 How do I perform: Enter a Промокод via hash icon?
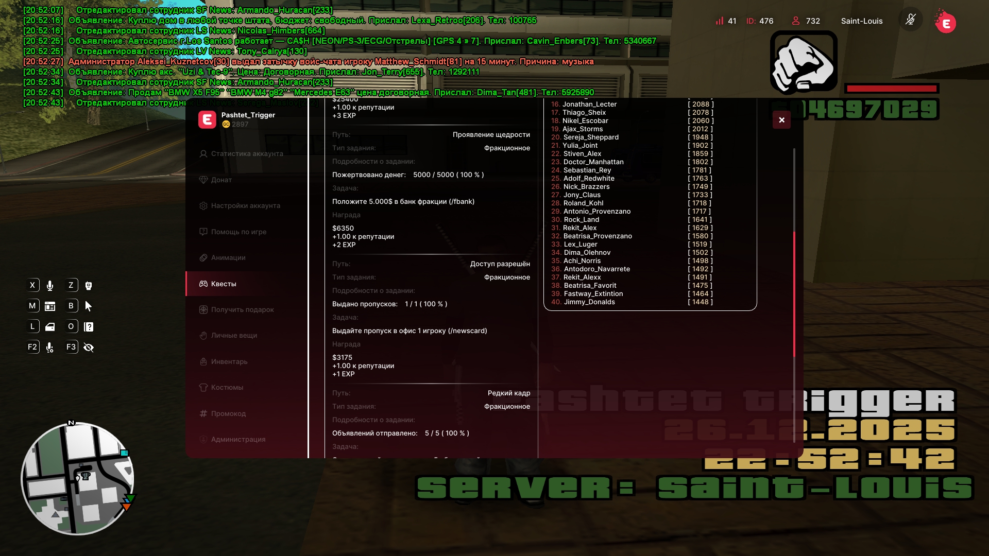click(203, 413)
